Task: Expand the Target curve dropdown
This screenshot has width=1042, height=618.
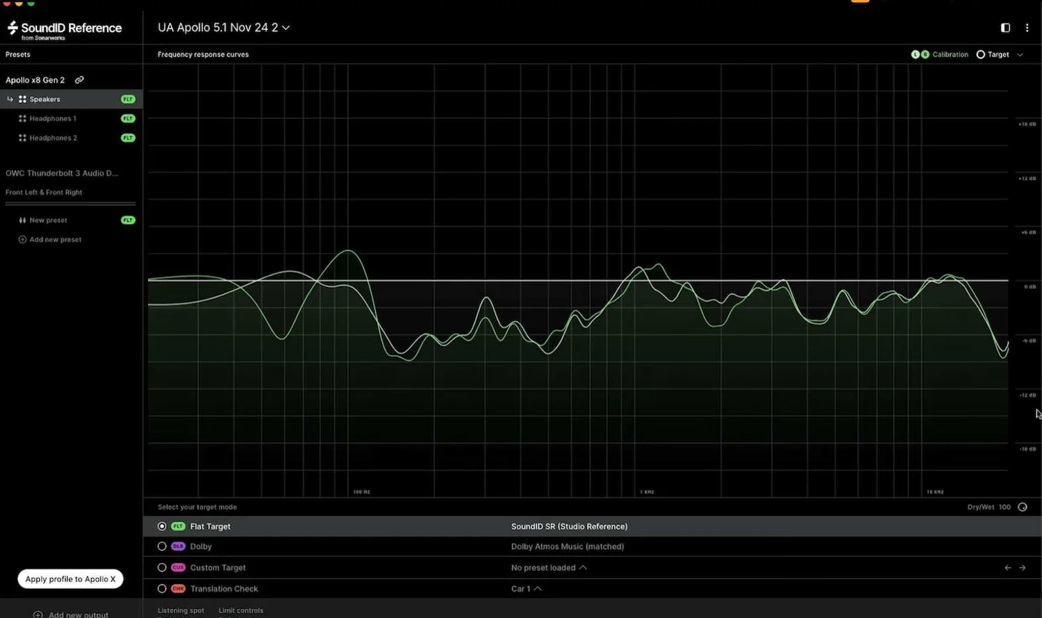Action: pos(1018,54)
